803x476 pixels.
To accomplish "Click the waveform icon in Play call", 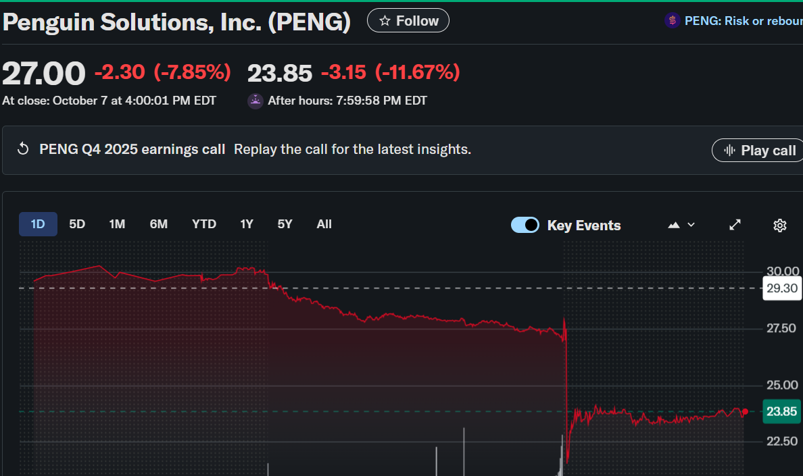I will coord(729,150).
